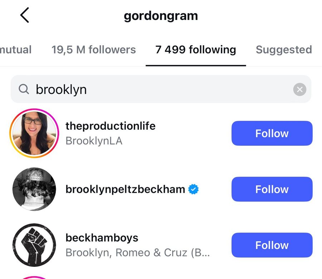The image size is (322, 279).
Task: Click the search magnifier icon
Action: [24, 89]
